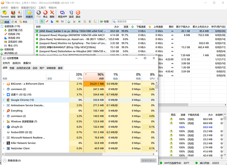Click the blue unfinished filter icon

(52, 21)
